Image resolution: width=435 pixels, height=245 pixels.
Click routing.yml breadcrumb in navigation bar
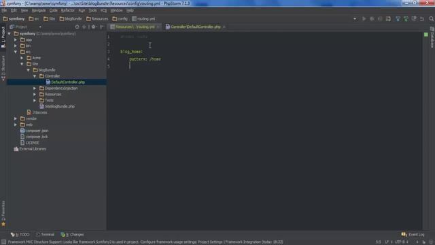[x=143, y=19]
